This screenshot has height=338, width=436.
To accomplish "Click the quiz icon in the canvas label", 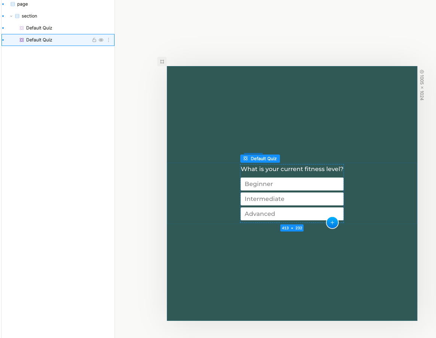I will 246,159.
